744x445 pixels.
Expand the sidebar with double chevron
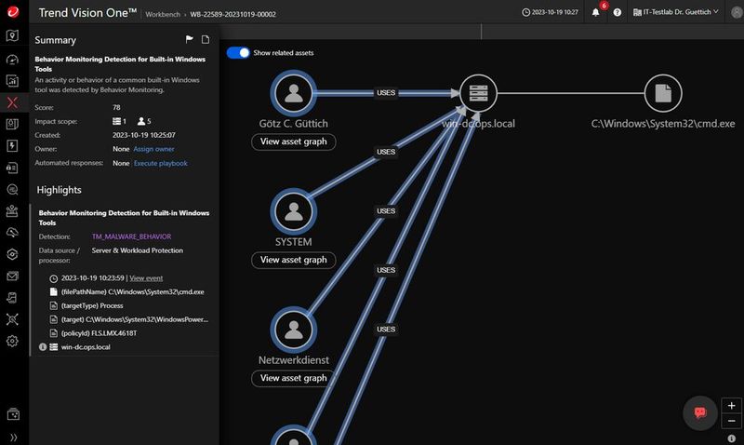pos(13,438)
